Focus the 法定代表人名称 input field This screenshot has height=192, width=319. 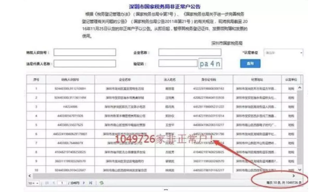[85, 64]
